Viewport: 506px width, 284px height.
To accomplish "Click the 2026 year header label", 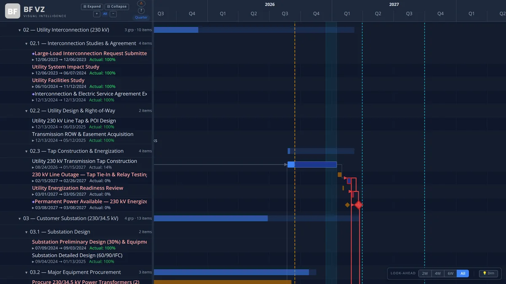I will (x=270, y=4).
